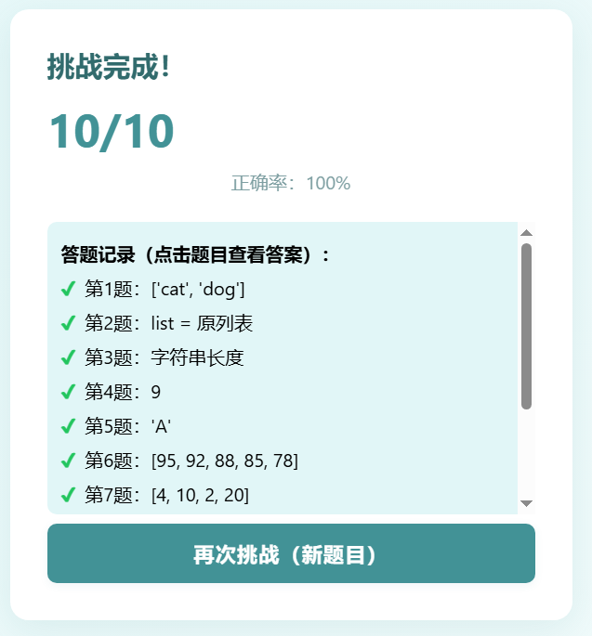
Task: Click the scrollbar up arrow in answer record
Action: 526,233
